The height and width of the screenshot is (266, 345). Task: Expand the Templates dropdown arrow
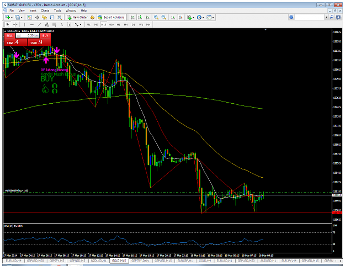(213, 17)
